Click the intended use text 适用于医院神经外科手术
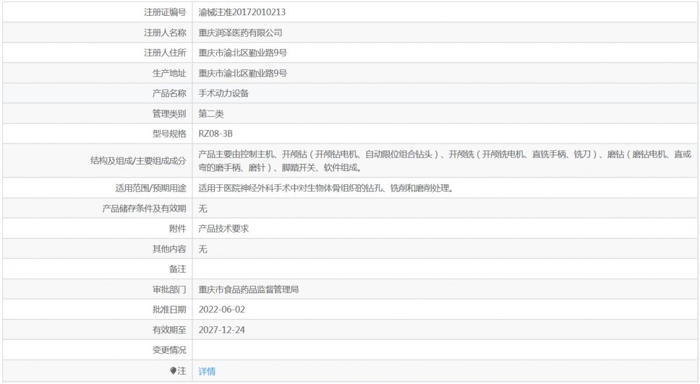Viewport: 700px width, 384px height. [x=326, y=188]
